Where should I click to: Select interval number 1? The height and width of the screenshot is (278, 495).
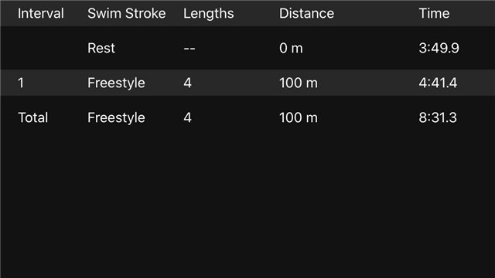coord(21,83)
